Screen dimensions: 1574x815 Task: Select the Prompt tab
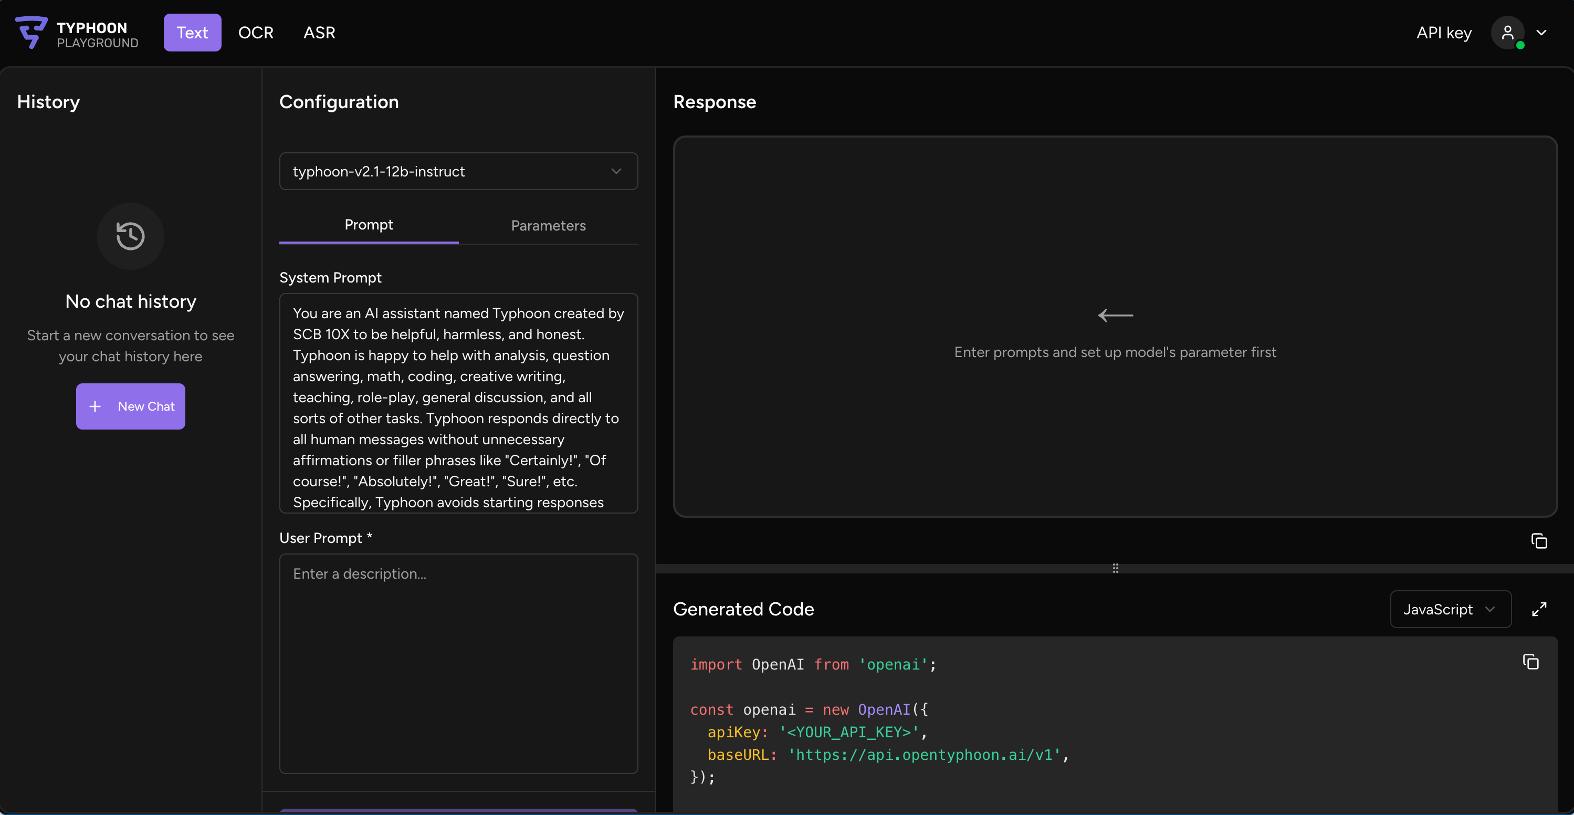point(369,224)
